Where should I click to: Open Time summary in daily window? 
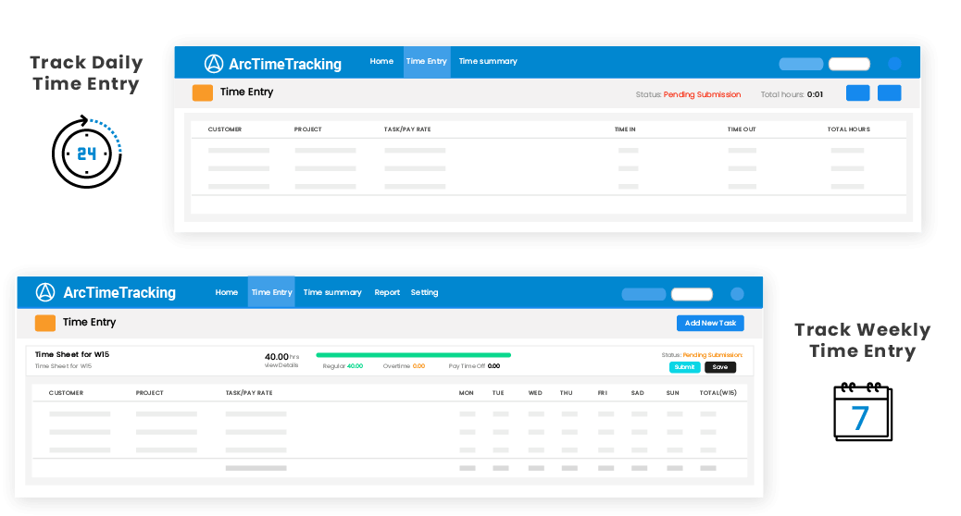pos(488,61)
